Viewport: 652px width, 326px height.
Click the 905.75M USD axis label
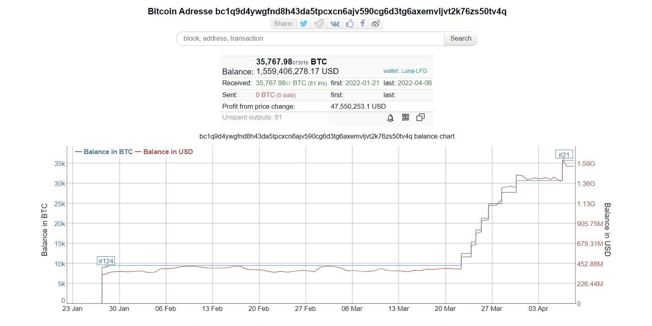tap(590, 224)
